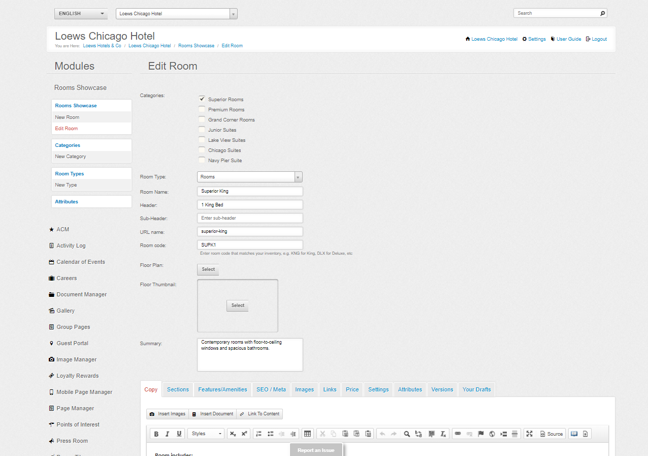Insert a bulleted list
This screenshot has width=648, height=456.
coord(270,434)
